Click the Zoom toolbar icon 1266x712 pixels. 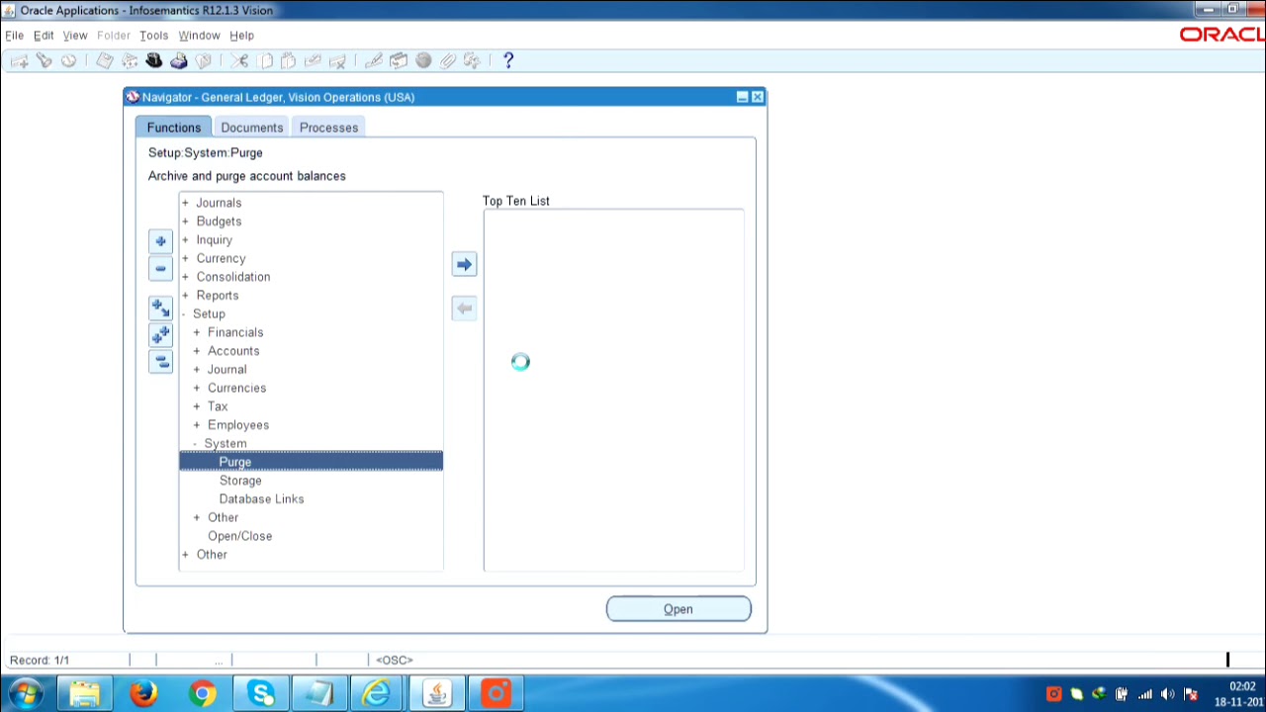[399, 61]
